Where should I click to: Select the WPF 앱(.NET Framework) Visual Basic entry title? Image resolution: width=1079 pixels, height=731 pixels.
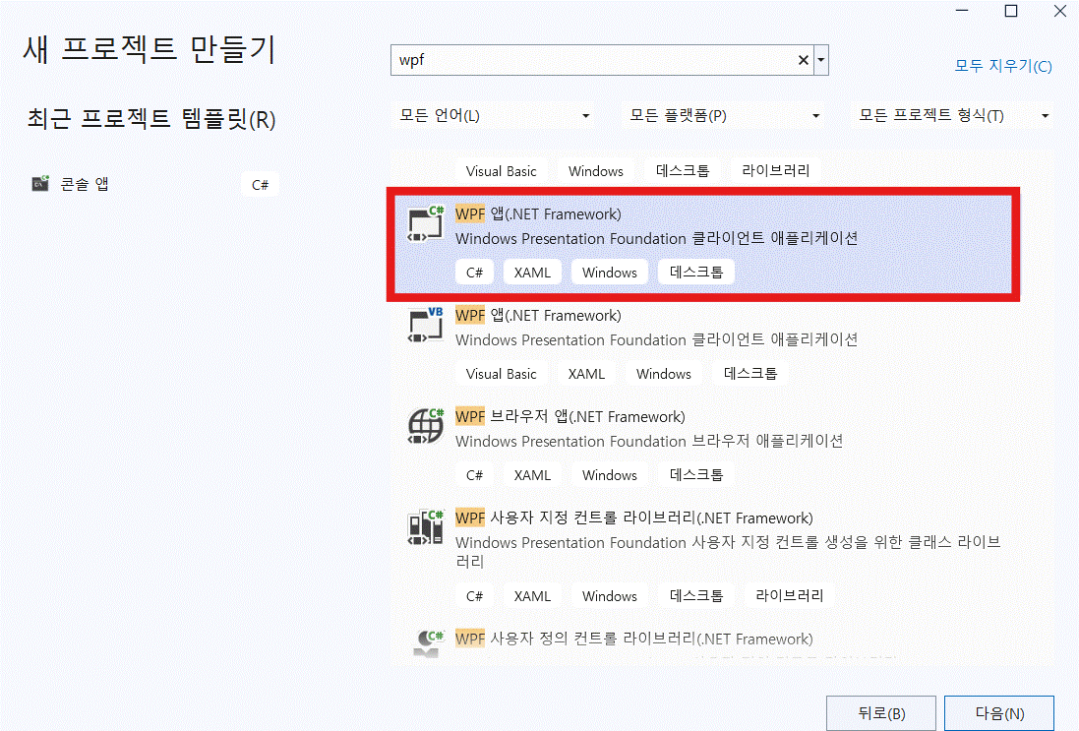(538, 315)
